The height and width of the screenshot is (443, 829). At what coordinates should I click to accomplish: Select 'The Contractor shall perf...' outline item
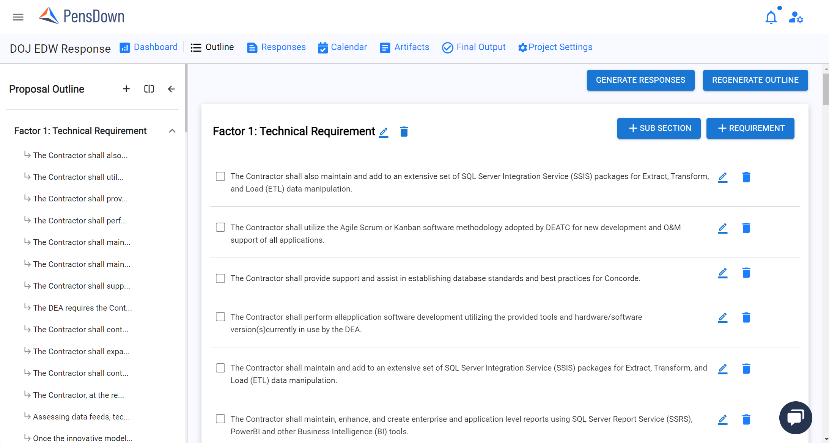point(80,221)
